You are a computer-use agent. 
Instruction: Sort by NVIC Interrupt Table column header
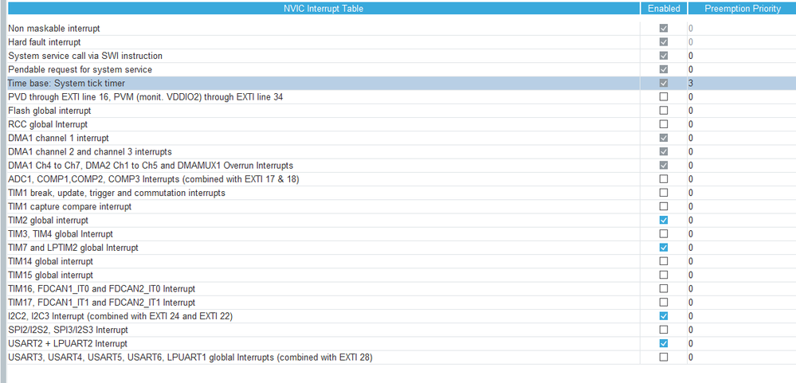323,9
